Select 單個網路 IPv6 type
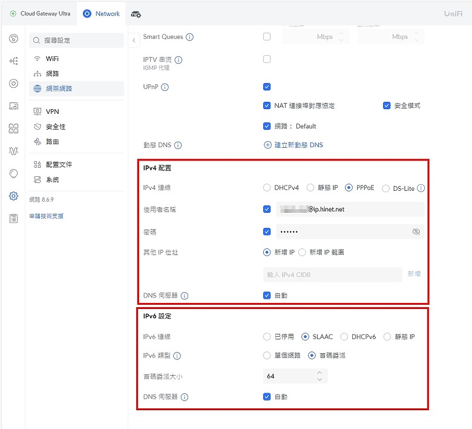The height and width of the screenshot is (429, 472). pyautogui.click(x=267, y=356)
